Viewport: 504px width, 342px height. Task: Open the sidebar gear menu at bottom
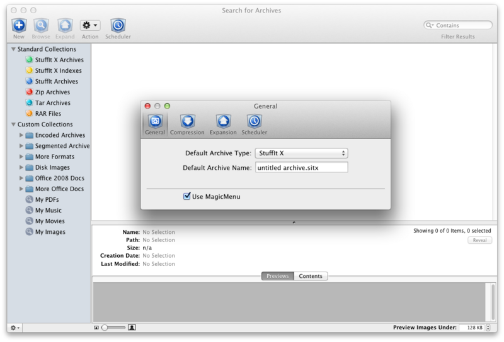(14, 328)
